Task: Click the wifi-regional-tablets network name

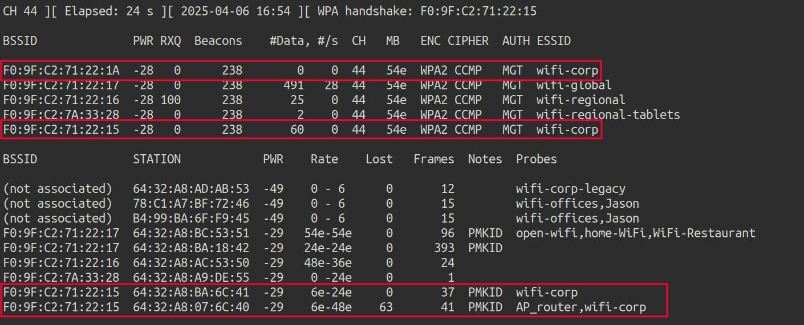Action: [608, 115]
